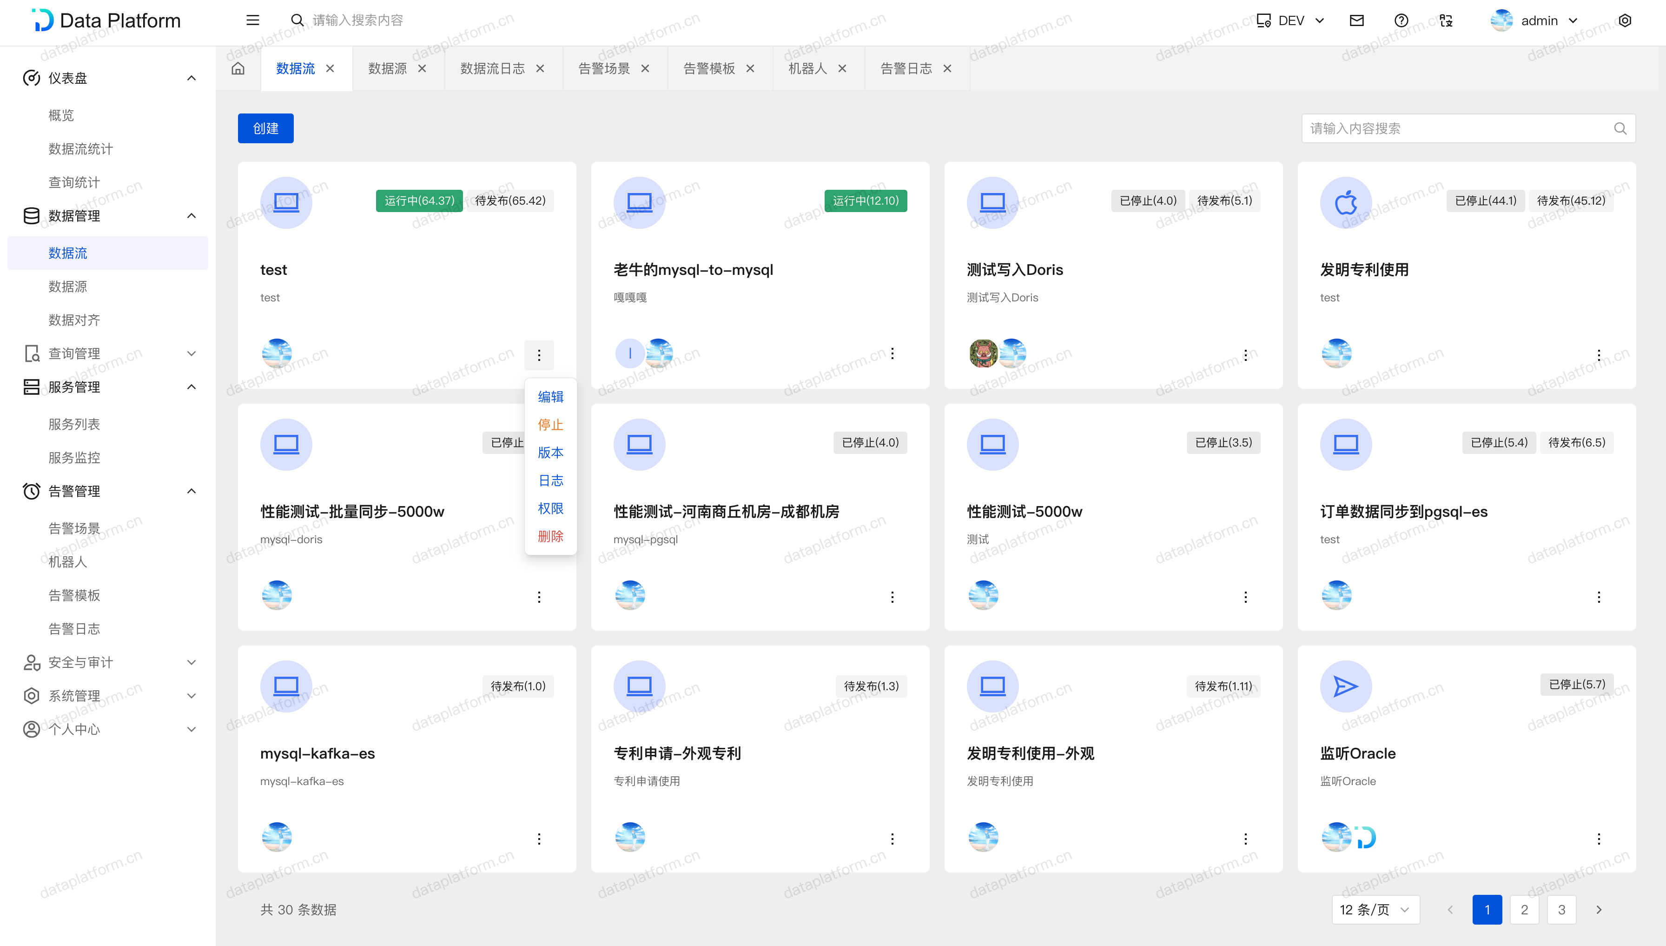Open the 12 条/页 page size dropdown
The width and height of the screenshot is (1666, 946).
1375,910
